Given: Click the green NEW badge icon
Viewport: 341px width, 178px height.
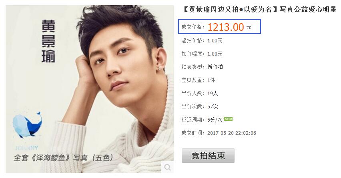Looking at the screenshot, I should (229, 119).
